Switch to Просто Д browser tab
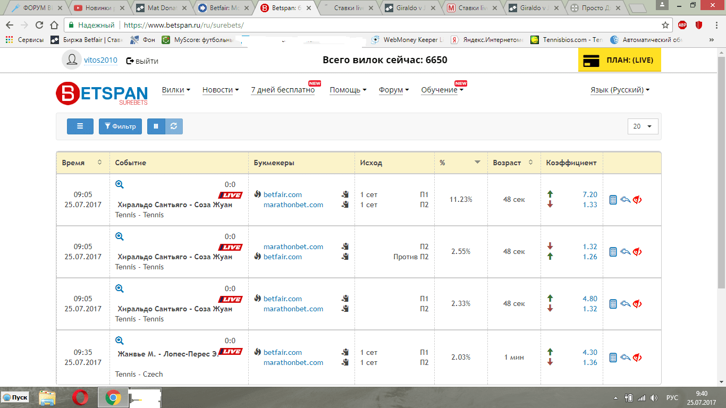Viewport: 726px width, 408px height. pyautogui.click(x=596, y=8)
